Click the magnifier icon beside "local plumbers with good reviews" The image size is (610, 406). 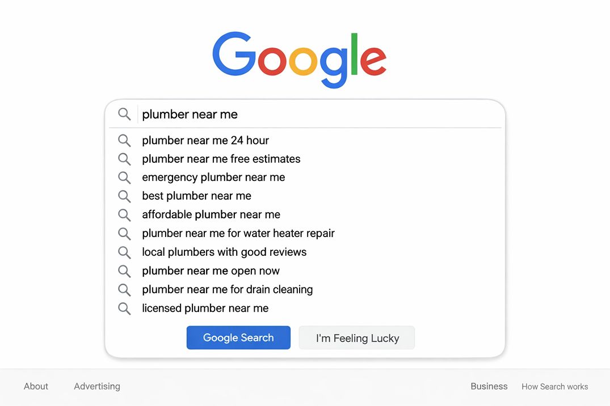tap(124, 252)
